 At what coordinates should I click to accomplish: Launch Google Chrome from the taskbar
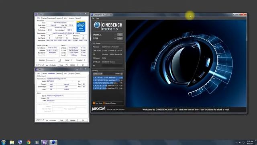pyautogui.click(x=29, y=142)
